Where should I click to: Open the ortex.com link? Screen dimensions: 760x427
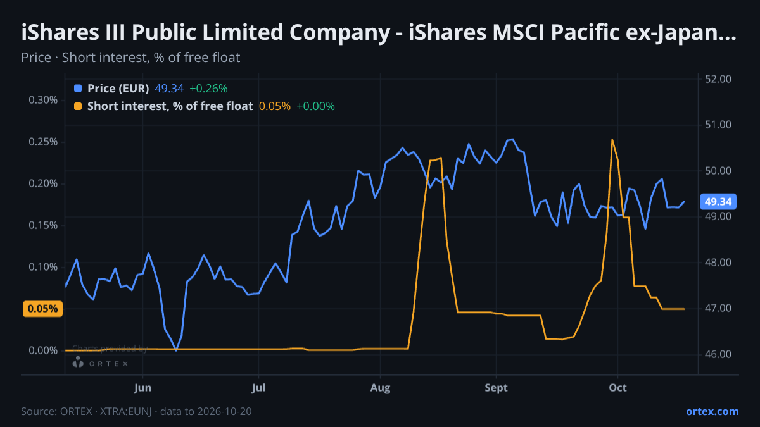[712, 411]
